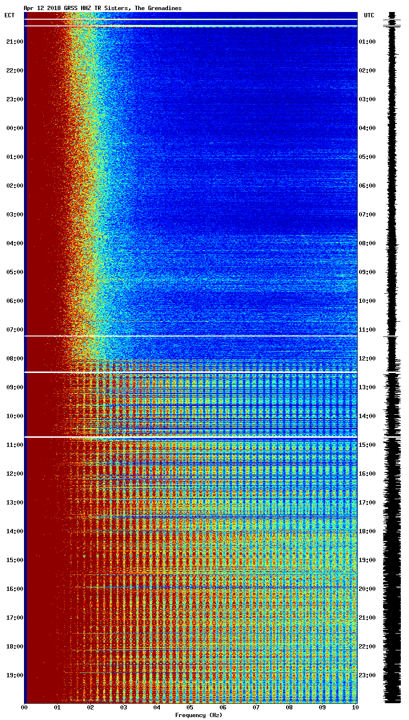The height and width of the screenshot is (720, 409).
Task: Click the 05:00 UTC time tick label
Action: coord(367,157)
